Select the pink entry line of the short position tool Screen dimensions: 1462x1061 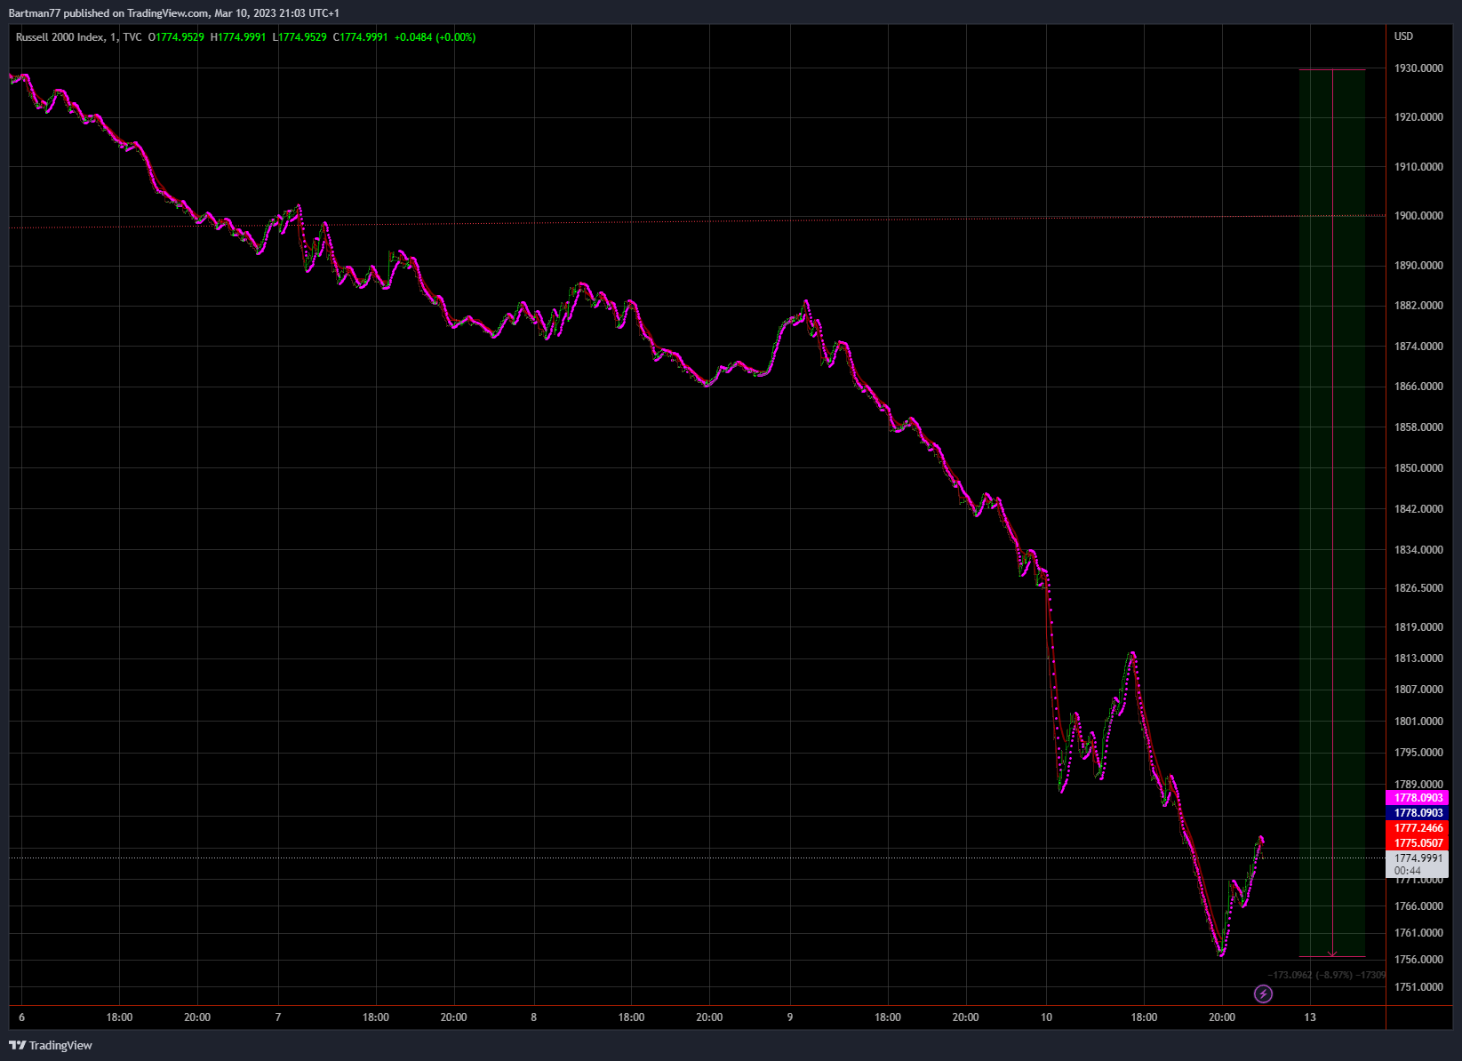click(1331, 68)
